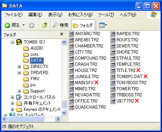The width and height of the screenshot is (162, 132).
Task: Click the horizontal scroll left arrow
Action: click(4, 119)
